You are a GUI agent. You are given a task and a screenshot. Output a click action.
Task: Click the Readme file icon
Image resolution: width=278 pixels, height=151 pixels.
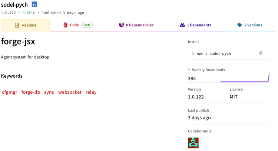point(17,25)
